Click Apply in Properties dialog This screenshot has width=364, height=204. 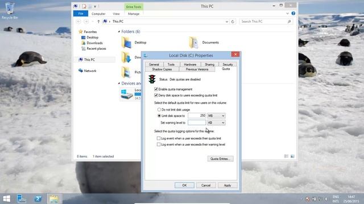[227, 185]
